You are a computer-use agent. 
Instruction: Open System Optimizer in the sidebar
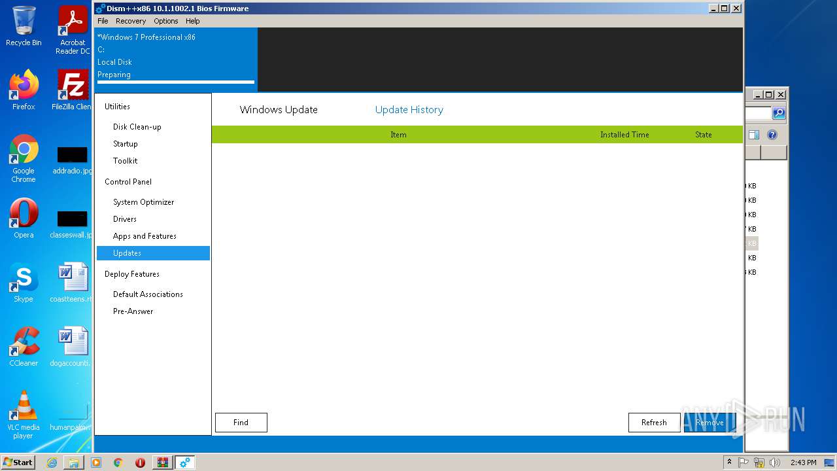tap(144, 202)
